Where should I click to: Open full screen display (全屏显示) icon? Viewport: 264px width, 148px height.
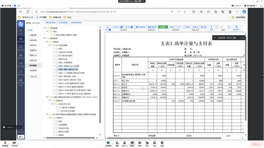236,28
